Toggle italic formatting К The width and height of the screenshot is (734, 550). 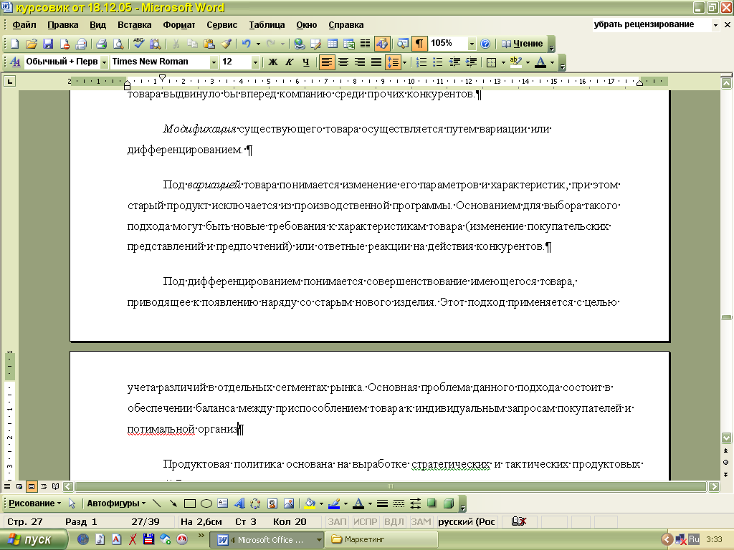point(290,62)
